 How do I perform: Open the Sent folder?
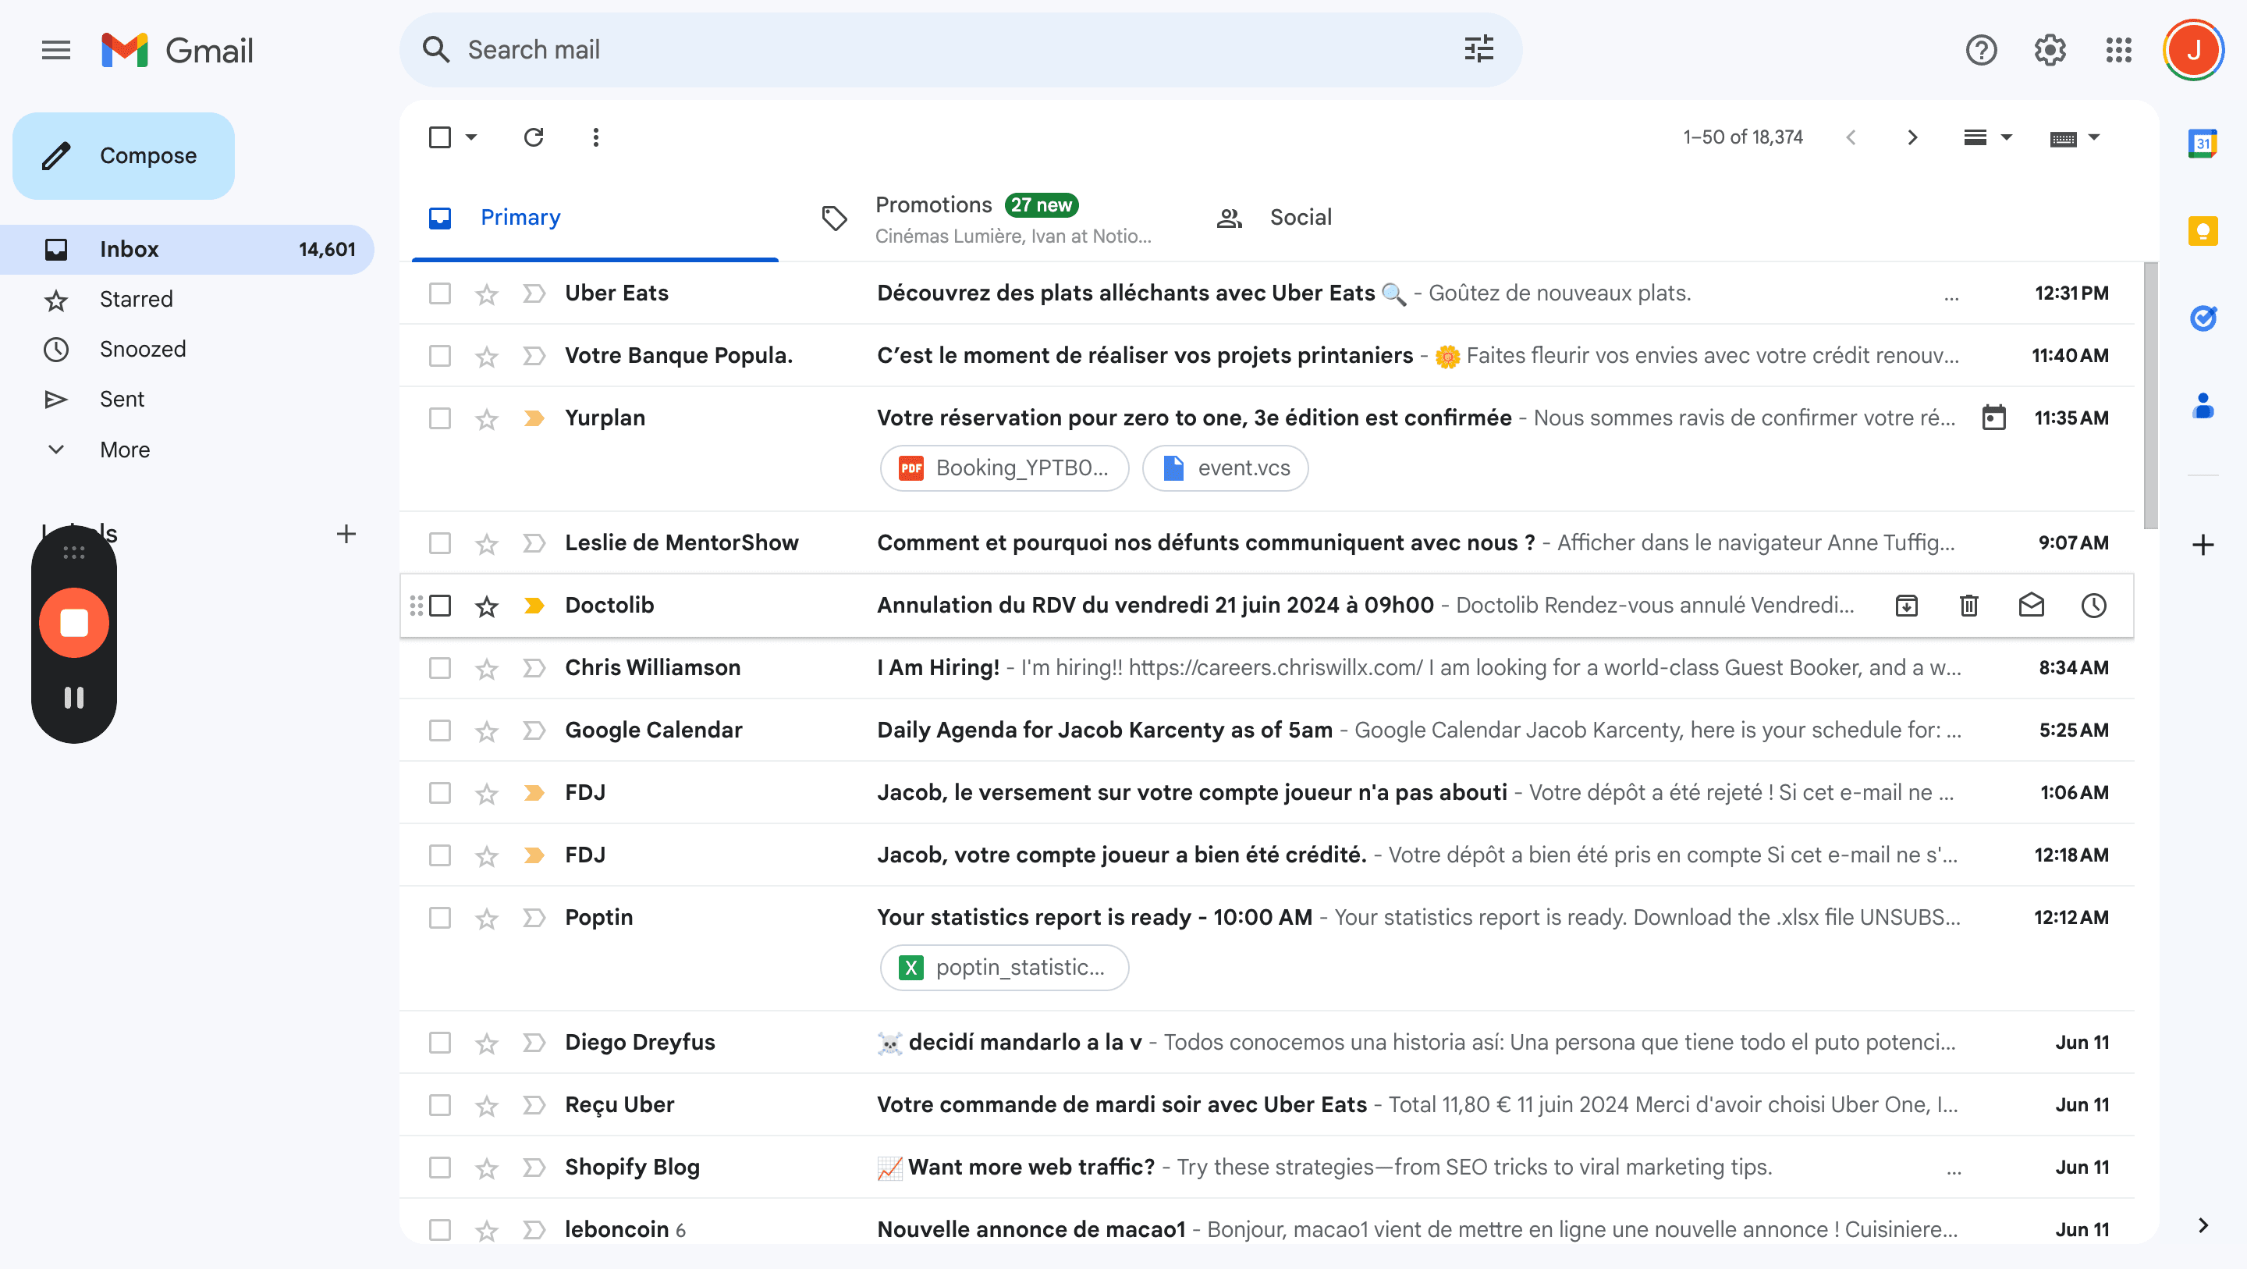point(186,399)
